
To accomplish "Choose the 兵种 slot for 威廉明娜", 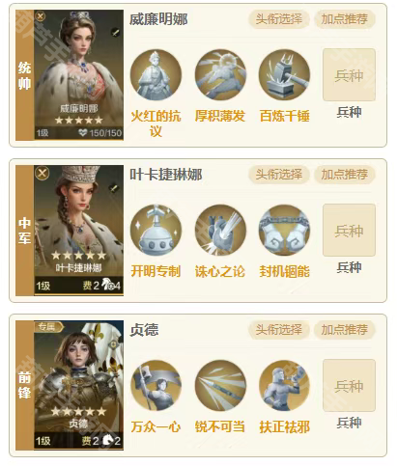I will 349,75.
